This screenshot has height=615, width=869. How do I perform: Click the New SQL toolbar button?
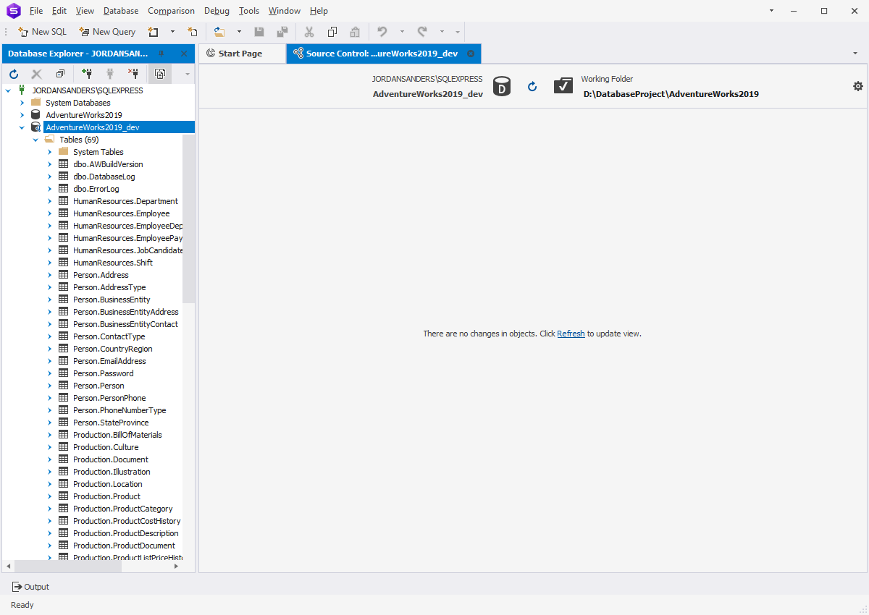click(42, 32)
